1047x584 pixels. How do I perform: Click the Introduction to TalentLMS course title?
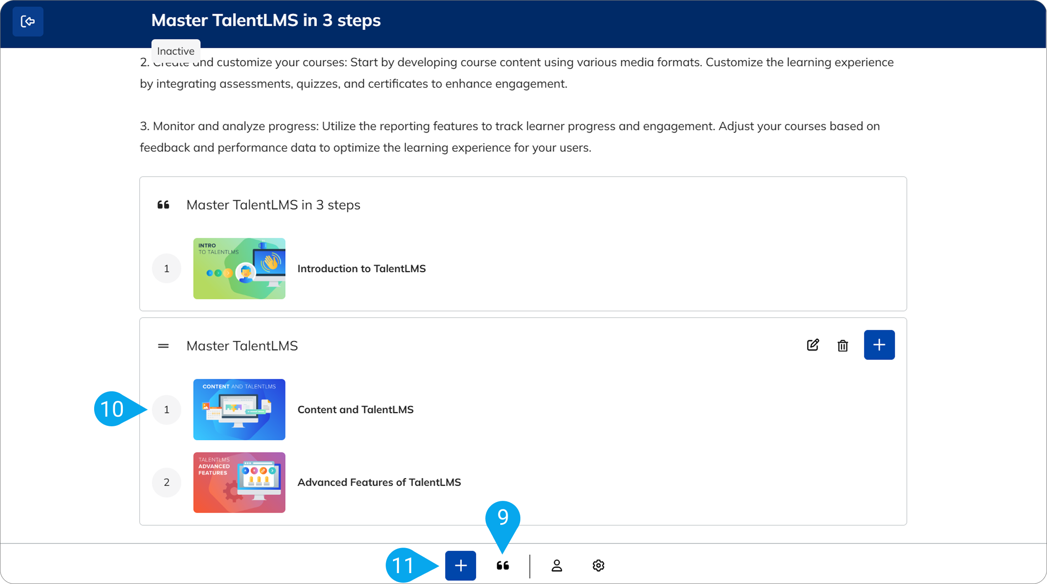tap(362, 269)
